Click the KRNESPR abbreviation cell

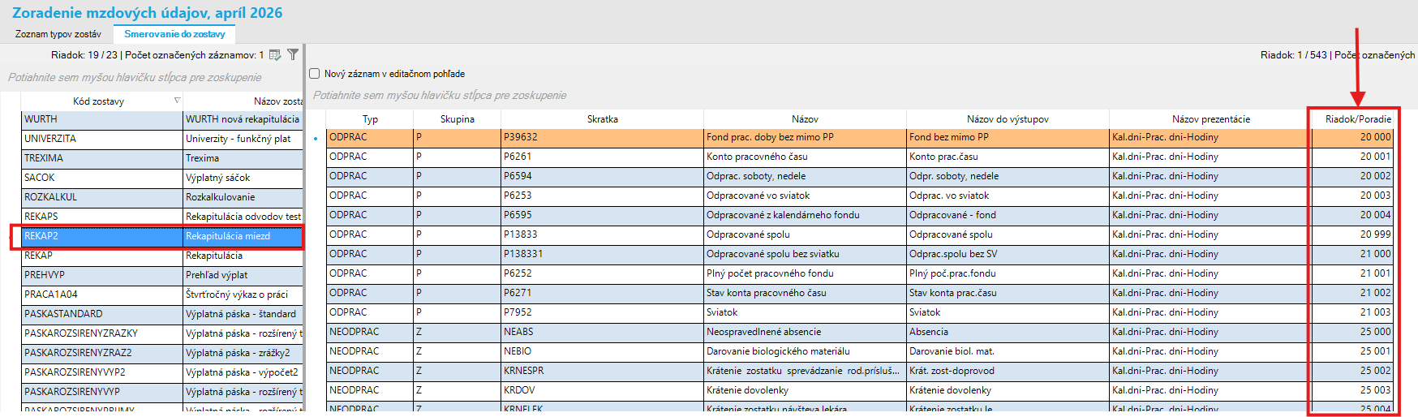point(602,371)
